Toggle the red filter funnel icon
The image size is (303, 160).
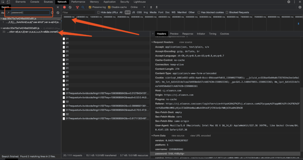click(x=77, y=7)
